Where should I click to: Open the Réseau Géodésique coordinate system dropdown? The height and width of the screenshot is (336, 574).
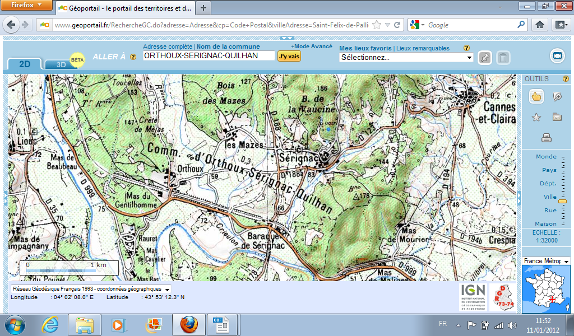(x=91, y=289)
